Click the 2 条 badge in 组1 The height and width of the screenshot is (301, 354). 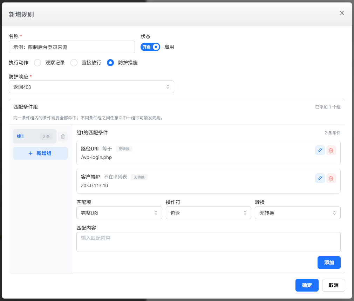click(46, 136)
